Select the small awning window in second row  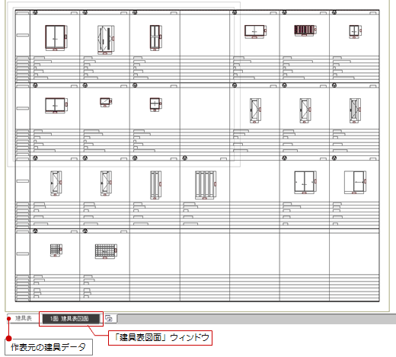(x=106, y=102)
